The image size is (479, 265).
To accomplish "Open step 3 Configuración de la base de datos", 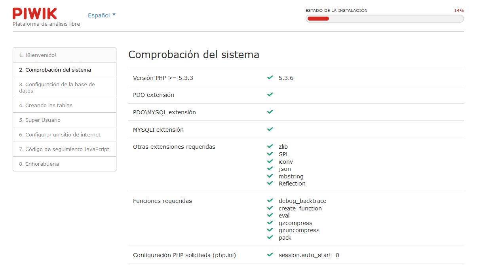I will pos(57,87).
